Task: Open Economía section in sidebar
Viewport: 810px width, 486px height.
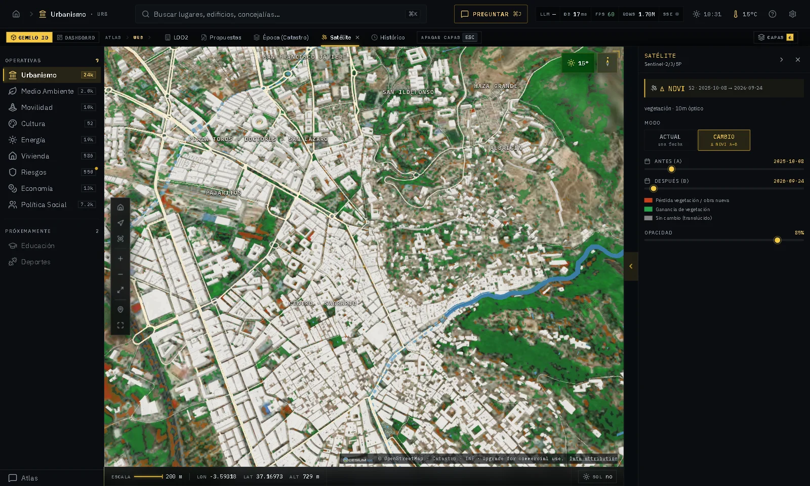Action: coord(52,188)
